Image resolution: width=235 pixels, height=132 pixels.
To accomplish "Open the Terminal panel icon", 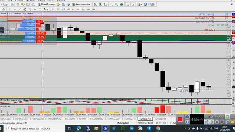I will coord(28,4).
